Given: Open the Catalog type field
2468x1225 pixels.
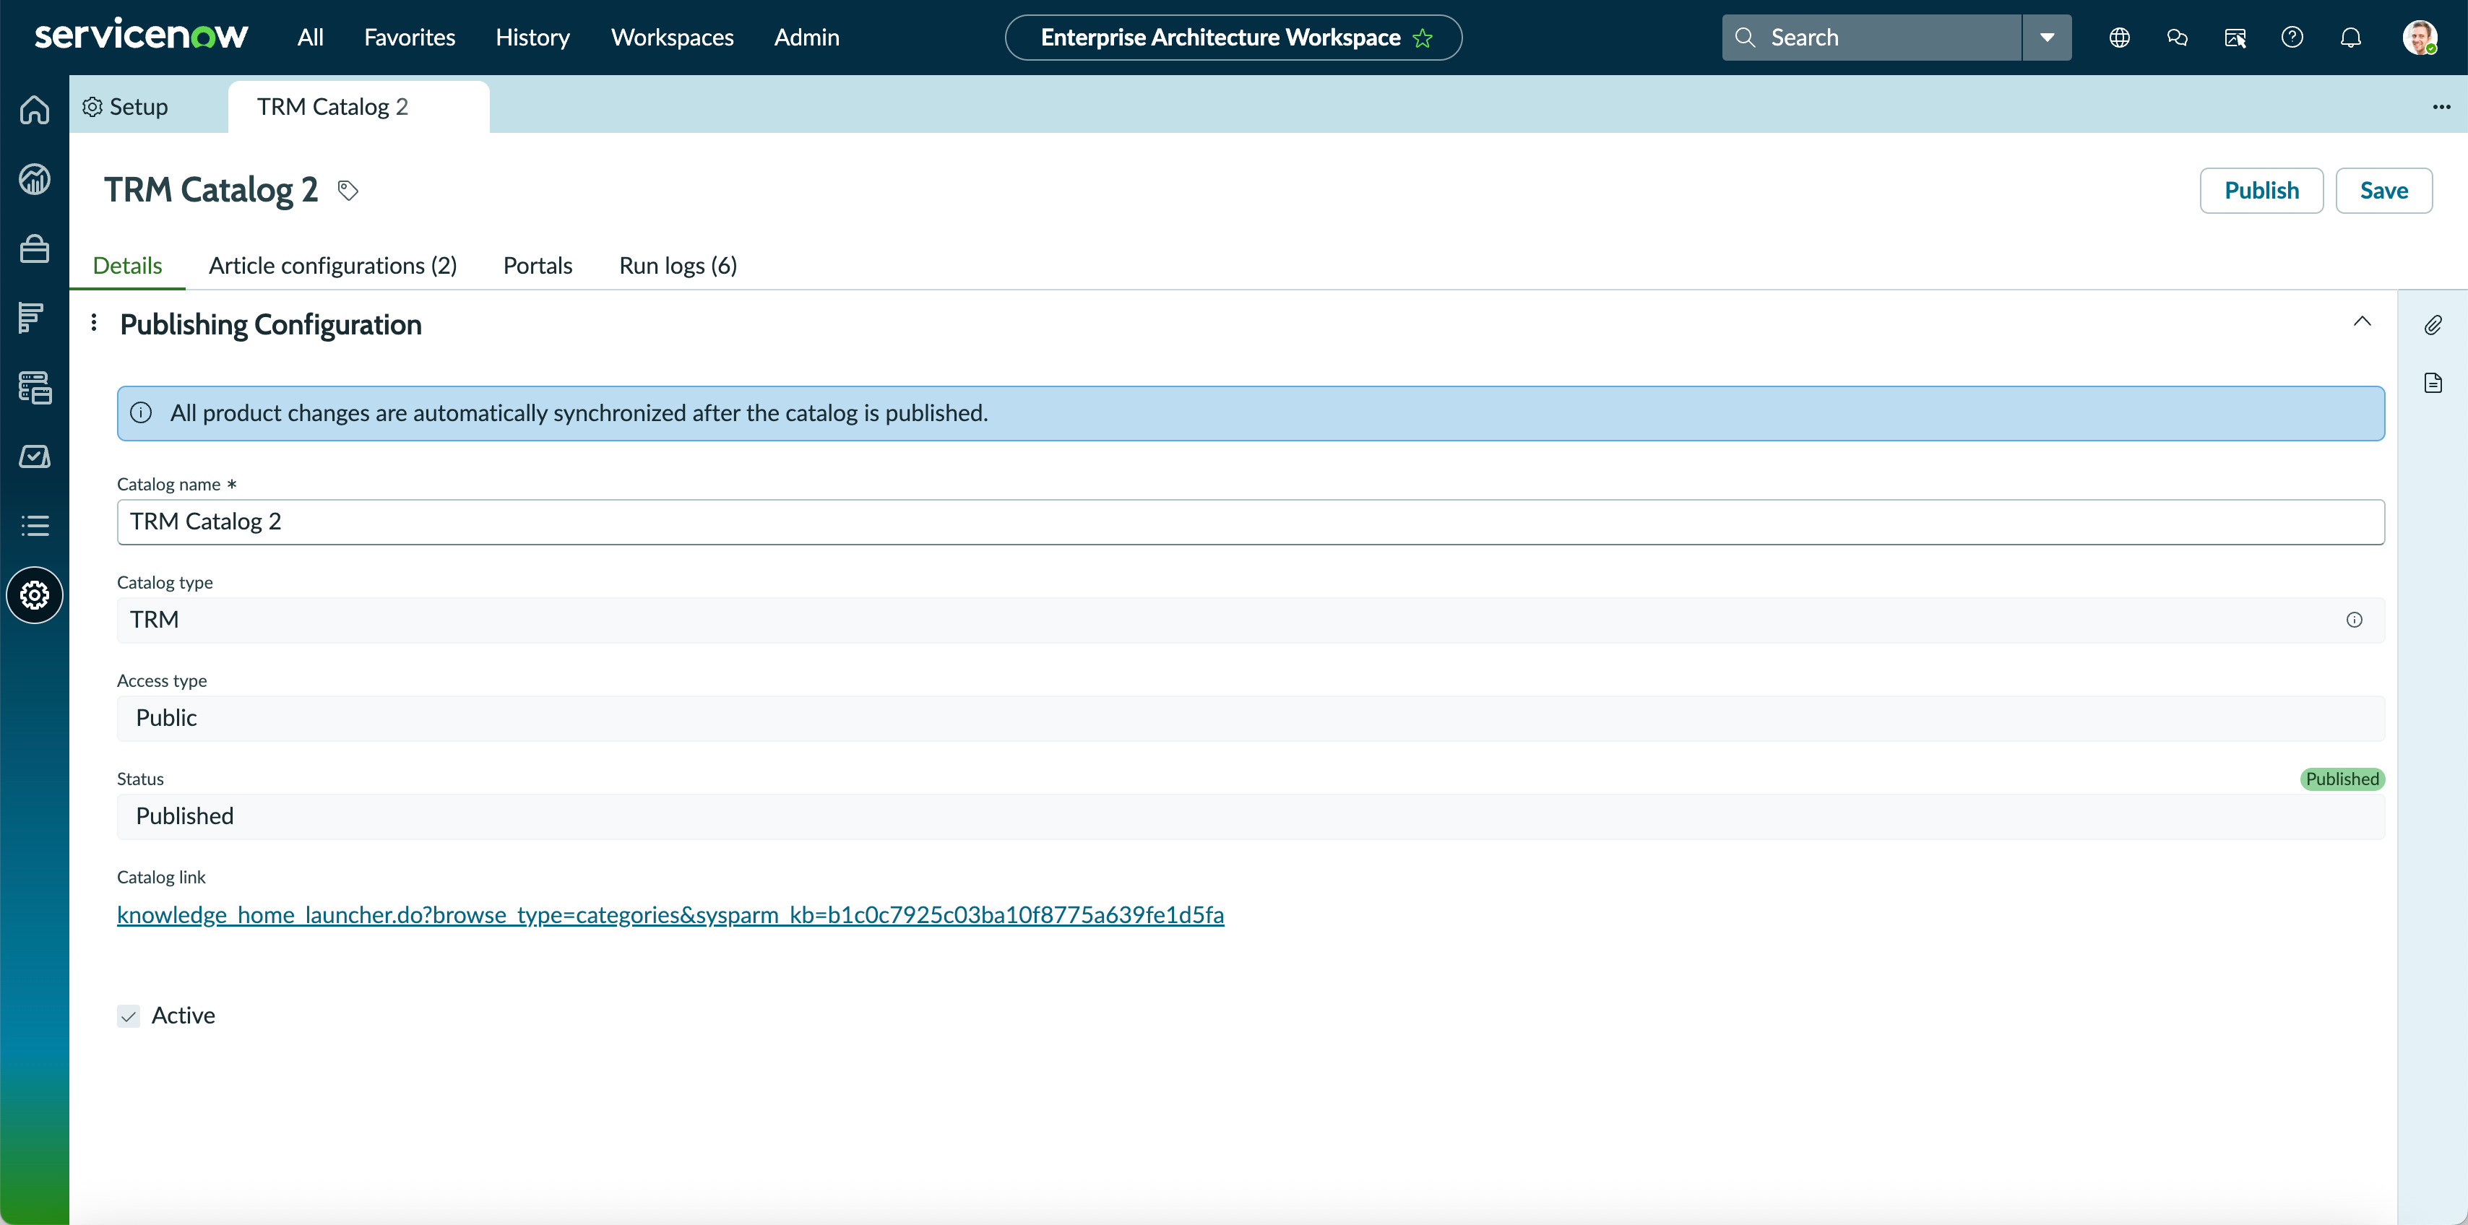Looking at the screenshot, I should pos(1251,620).
